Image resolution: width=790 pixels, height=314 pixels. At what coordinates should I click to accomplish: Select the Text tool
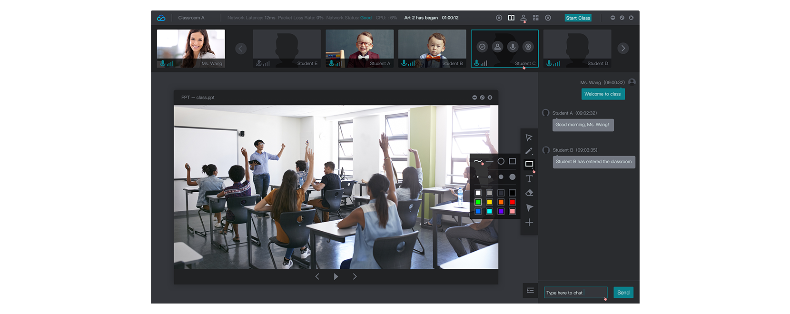[x=529, y=178]
